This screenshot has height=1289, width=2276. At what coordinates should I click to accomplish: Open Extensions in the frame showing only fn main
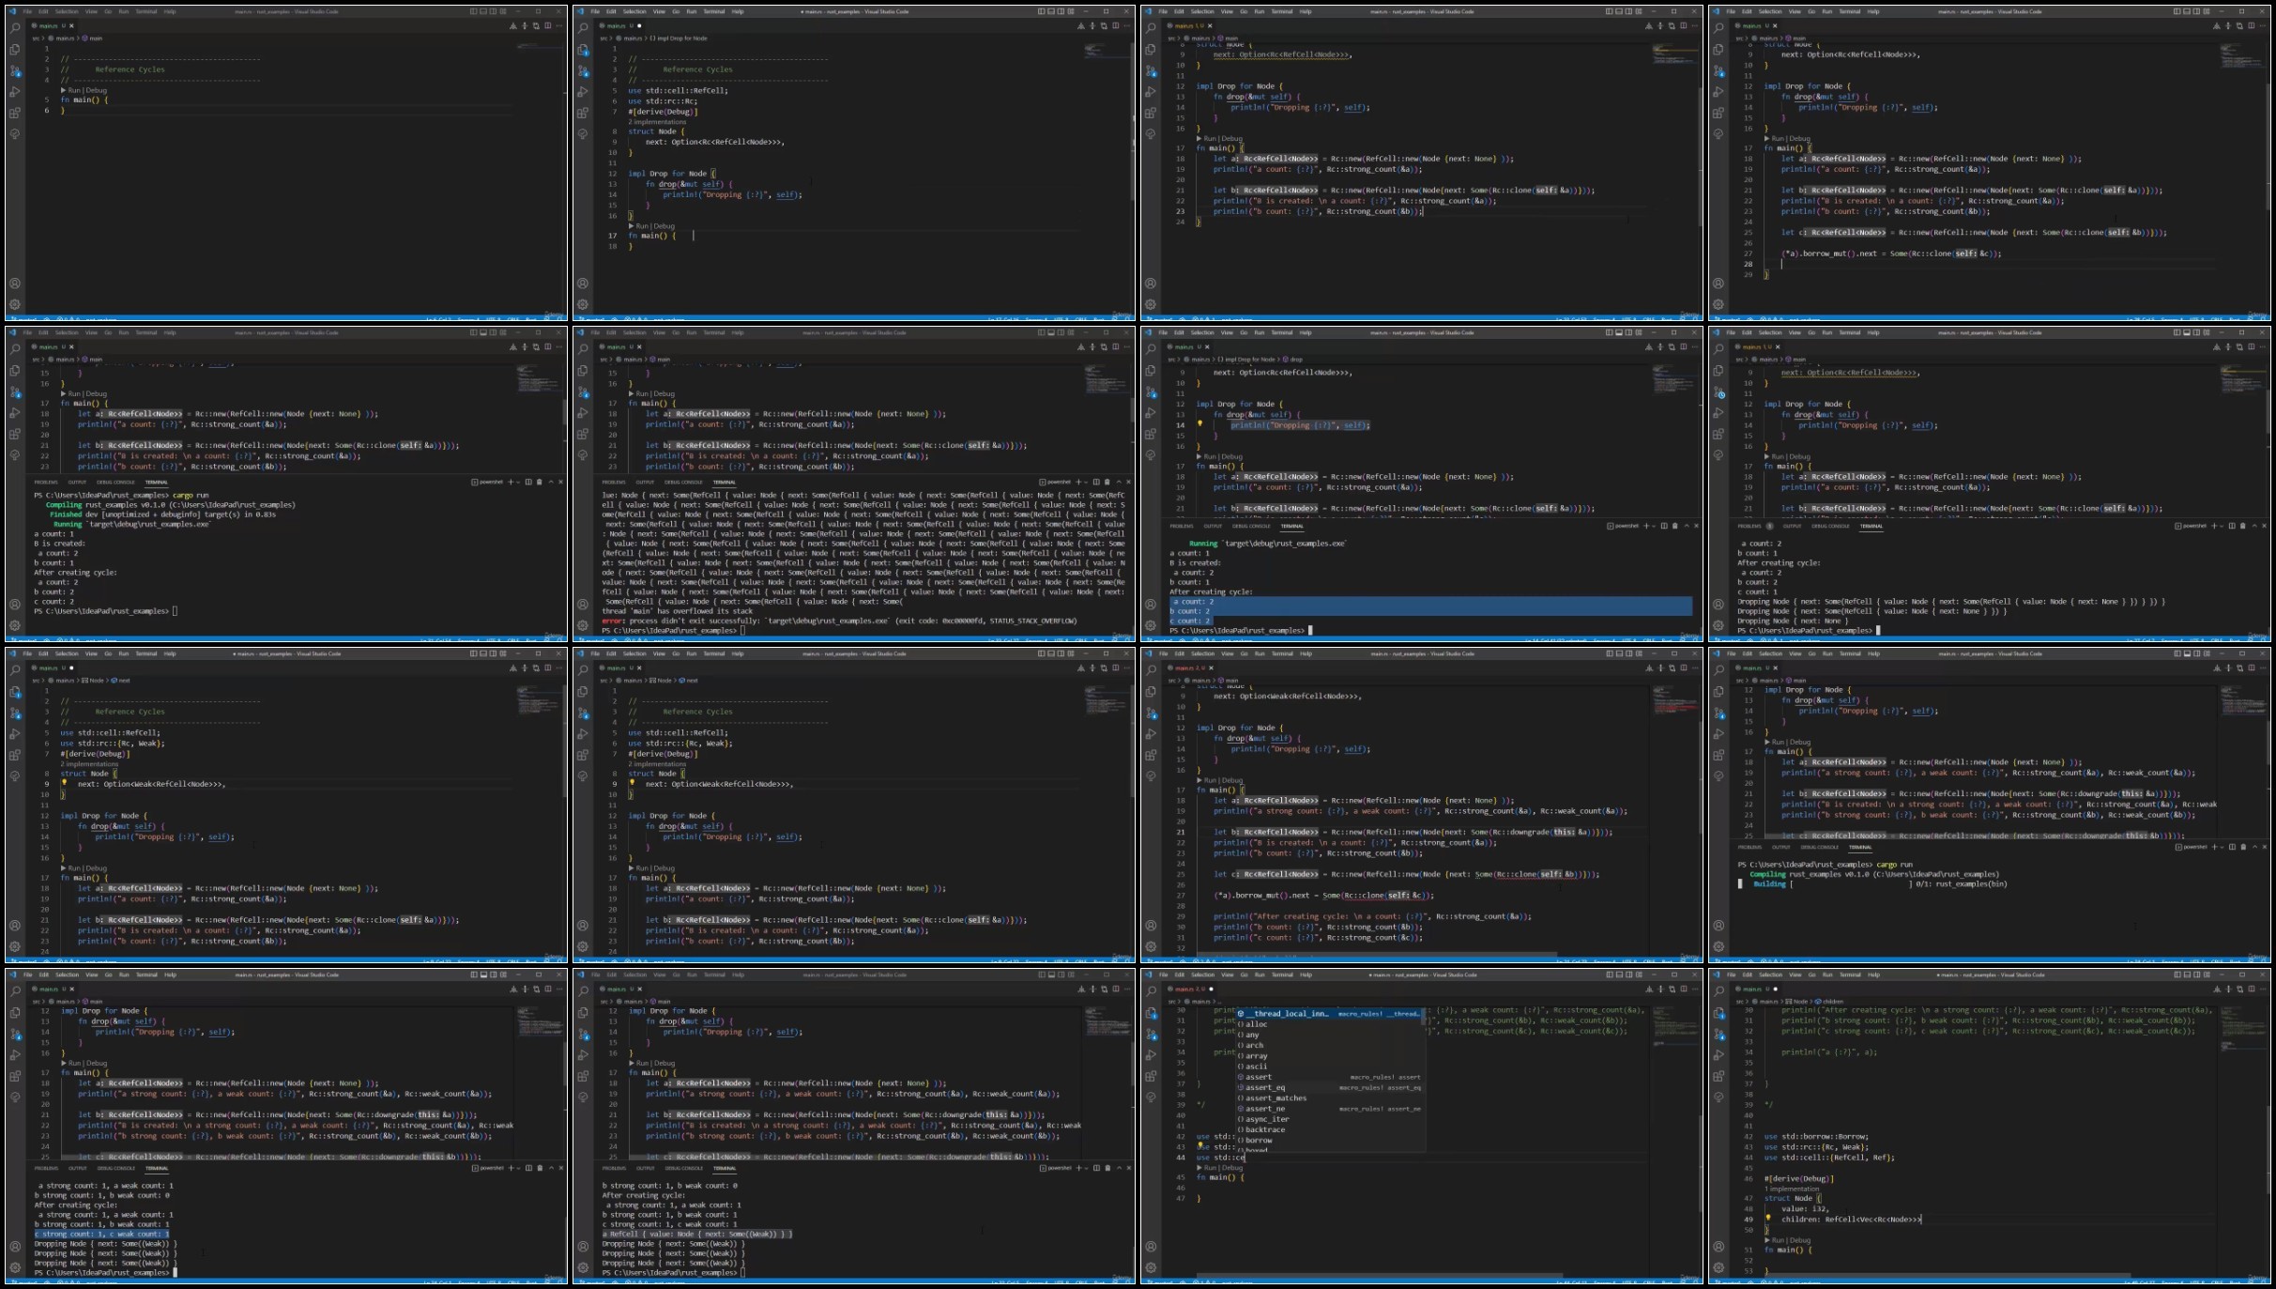(15, 113)
